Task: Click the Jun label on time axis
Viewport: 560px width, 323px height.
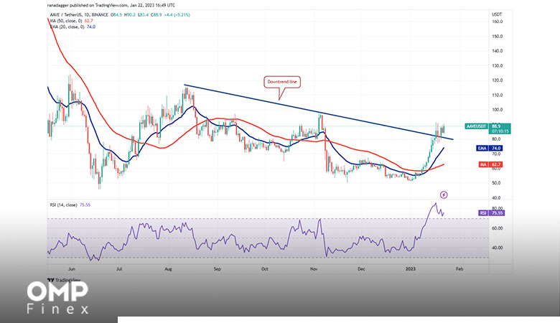Action: click(x=71, y=269)
